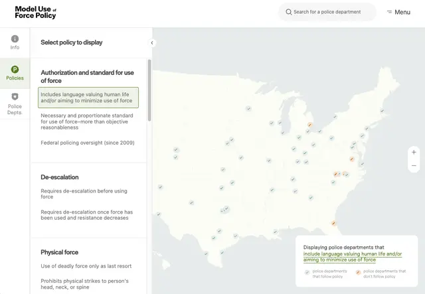Zoom out on the map

[x=414, y=165]
